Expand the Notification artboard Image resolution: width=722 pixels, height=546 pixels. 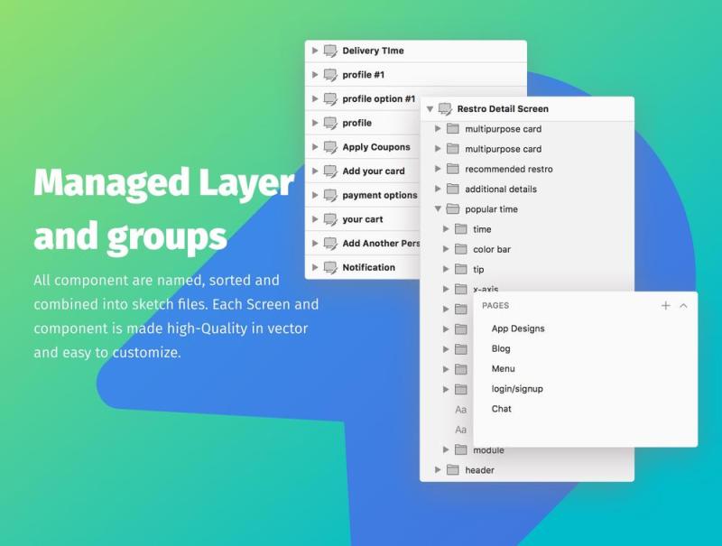(315, 267)
